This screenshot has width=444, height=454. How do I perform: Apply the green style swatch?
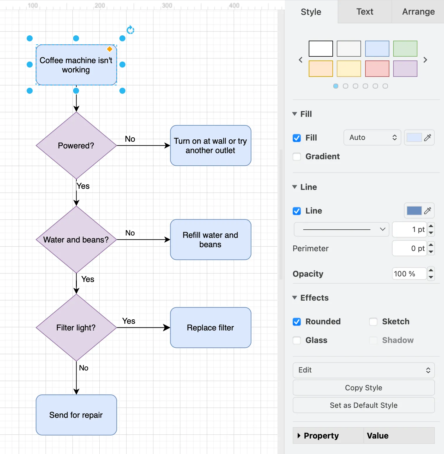tap(405, 48)
